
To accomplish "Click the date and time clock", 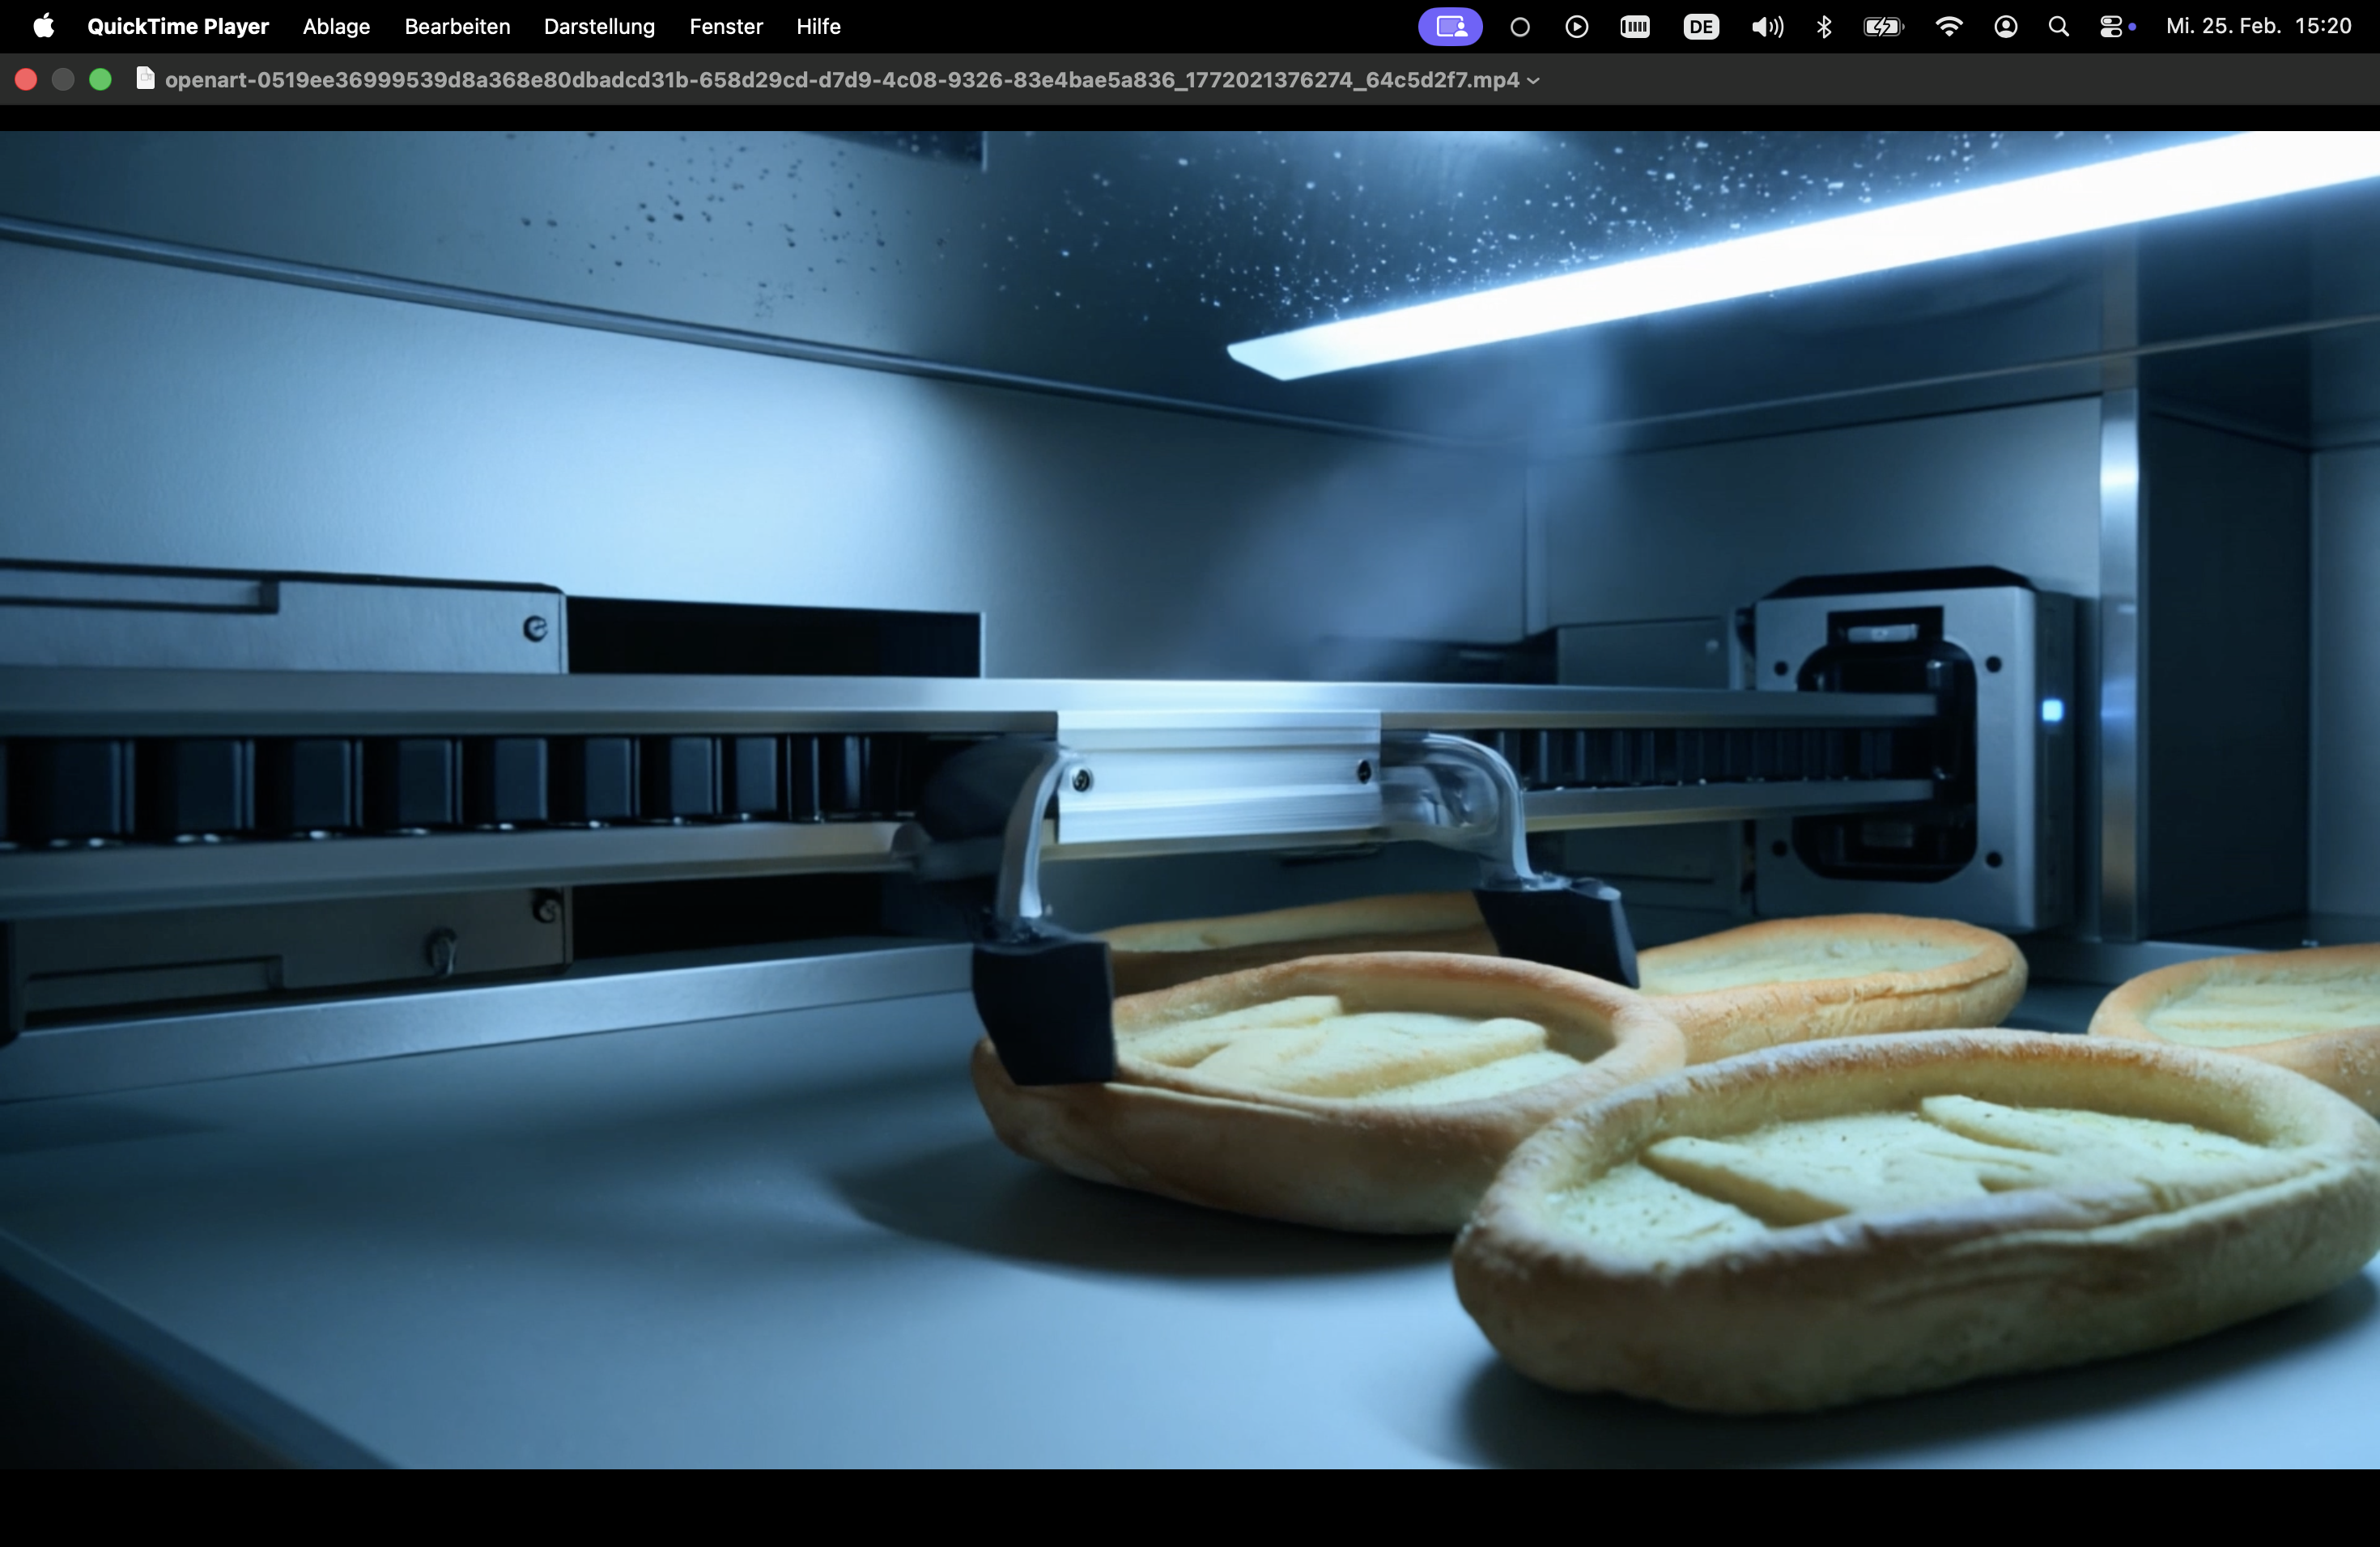I will 2257,27.
